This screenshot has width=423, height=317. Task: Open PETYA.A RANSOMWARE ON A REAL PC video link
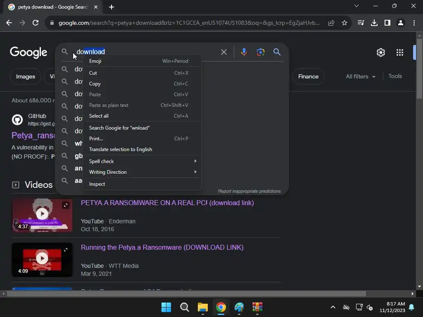point(167,203)
